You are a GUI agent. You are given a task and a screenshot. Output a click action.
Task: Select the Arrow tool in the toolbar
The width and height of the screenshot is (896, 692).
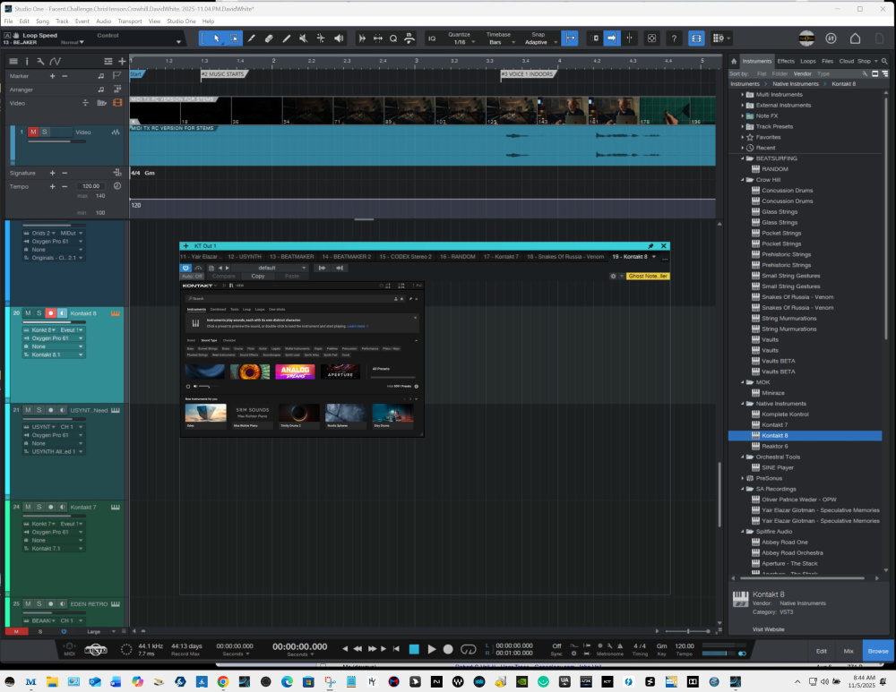(215, 38)
